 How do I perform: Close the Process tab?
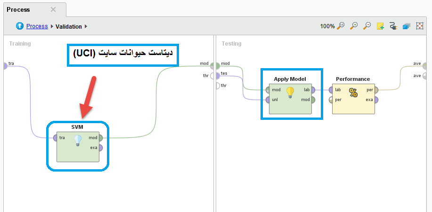pos(53,9)
